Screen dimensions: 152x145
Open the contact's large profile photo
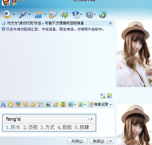click(x=134, y=54)
